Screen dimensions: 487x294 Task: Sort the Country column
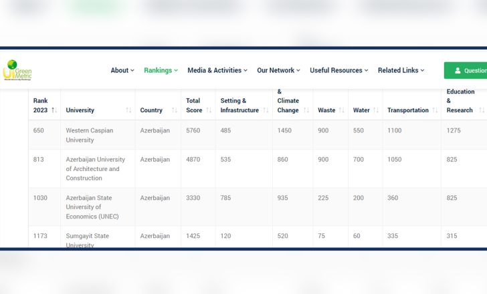tap(174, 110)
